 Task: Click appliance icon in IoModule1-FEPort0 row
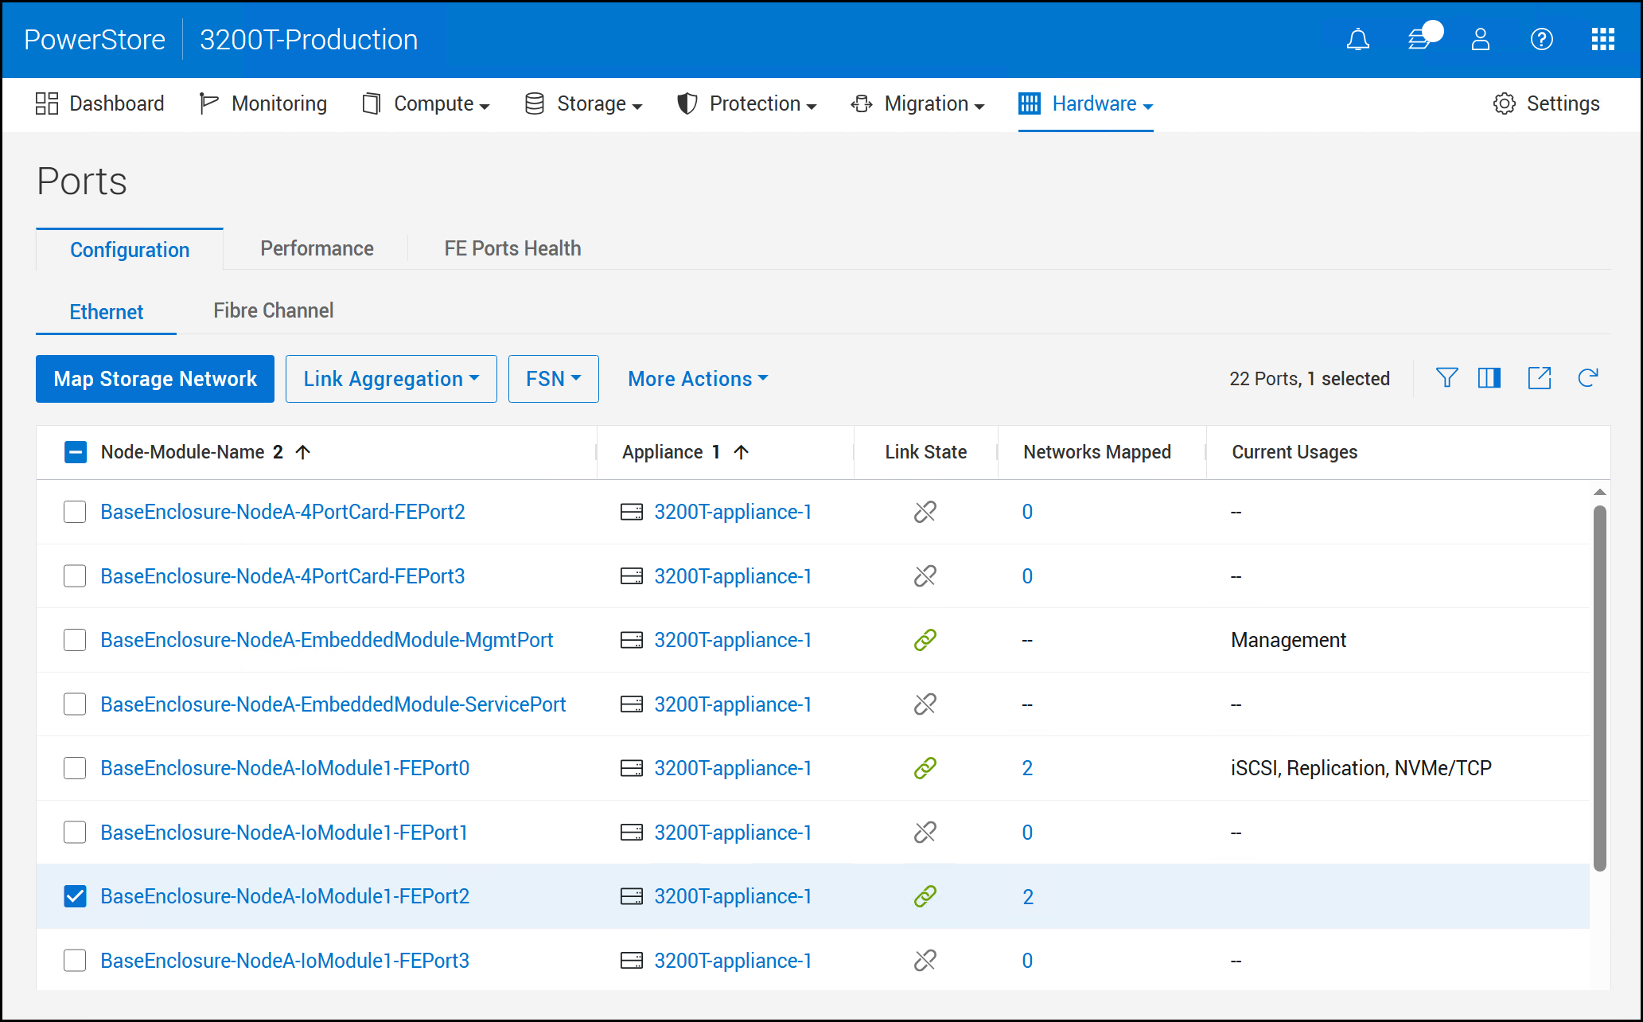[632, 768]
